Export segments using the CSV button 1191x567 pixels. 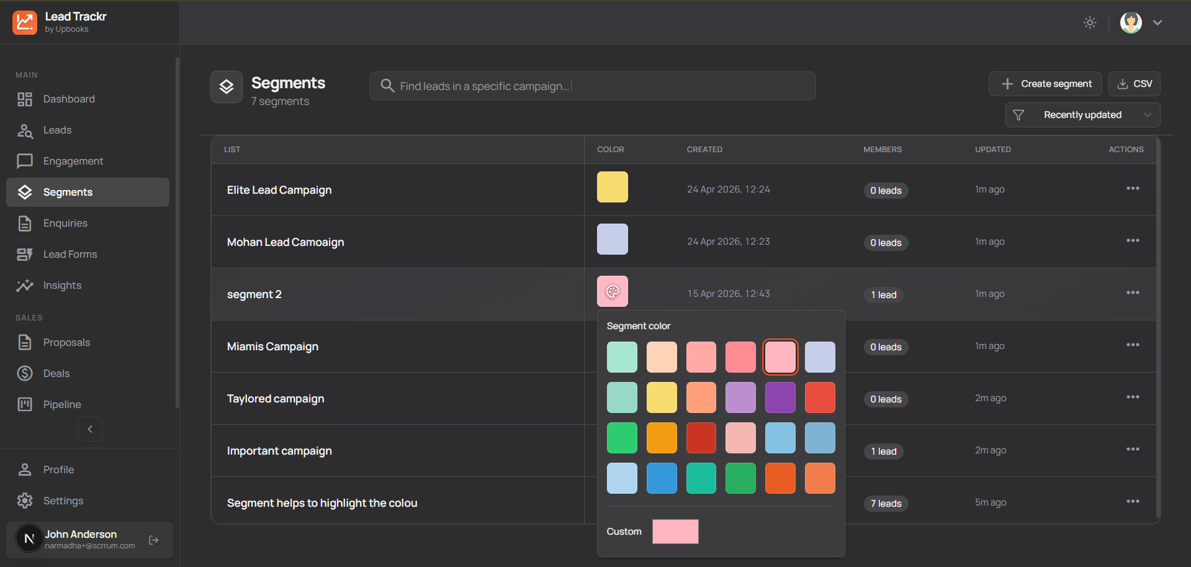1134,83
